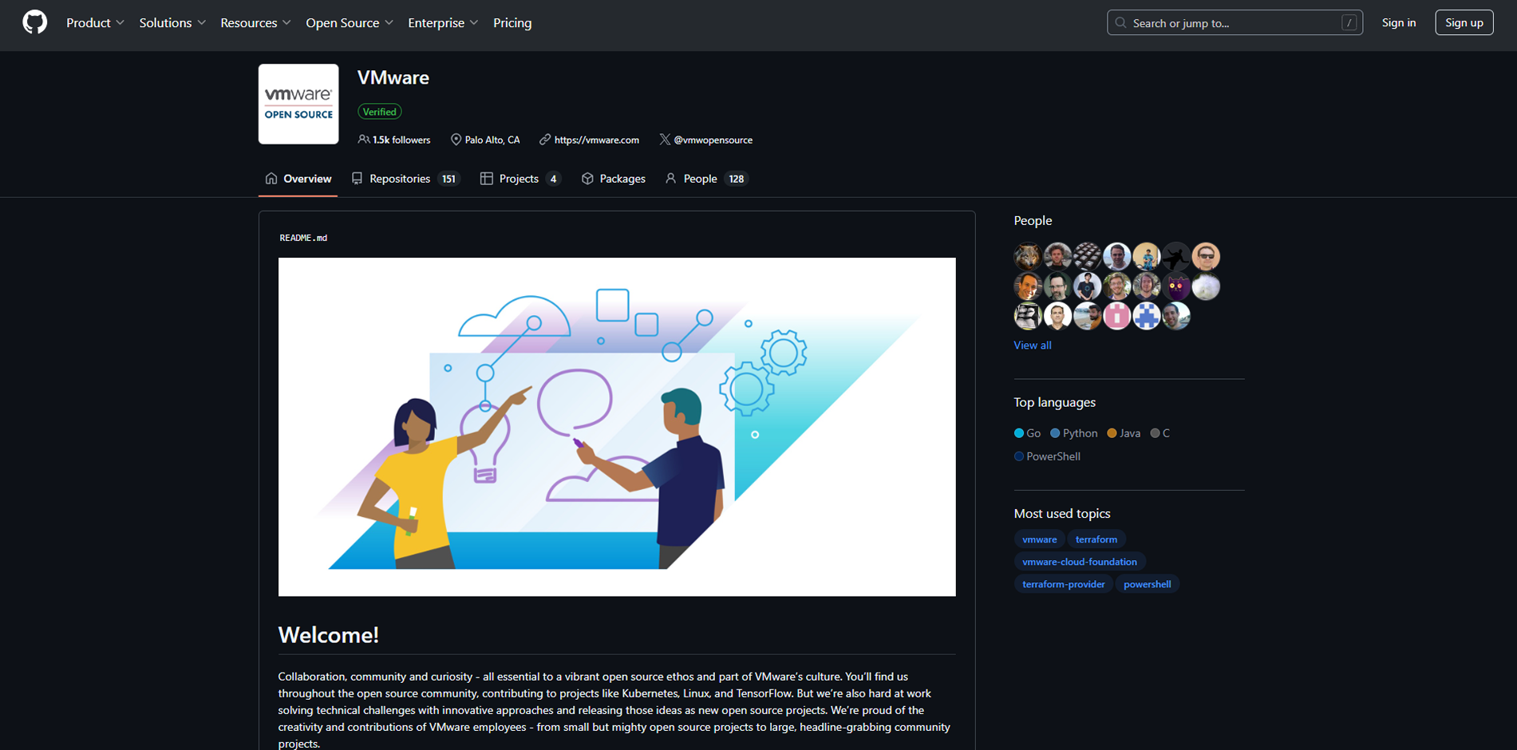The height and width of the screenshot is (750, 1517).
Task: Filter by Python language
Action: click(x=1074, y=433)
